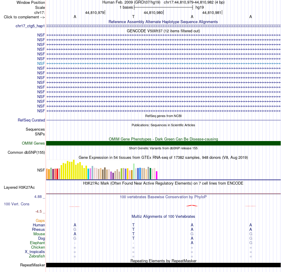
Task: Click the light green tall GTEx bar
Action: (134, 172)
